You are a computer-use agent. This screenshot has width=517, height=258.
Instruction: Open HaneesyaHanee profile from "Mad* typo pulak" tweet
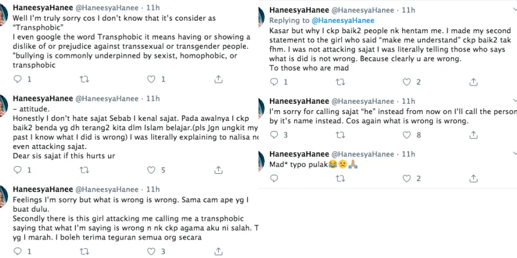click(x=299, y=154)
